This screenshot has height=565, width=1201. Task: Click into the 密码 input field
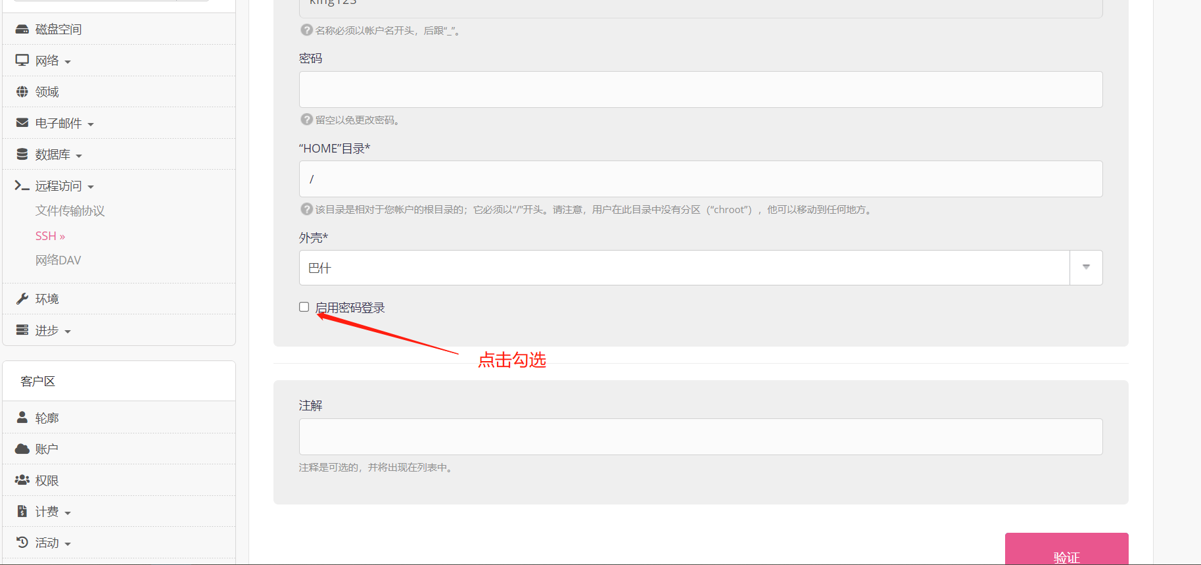tap(700, 89)
